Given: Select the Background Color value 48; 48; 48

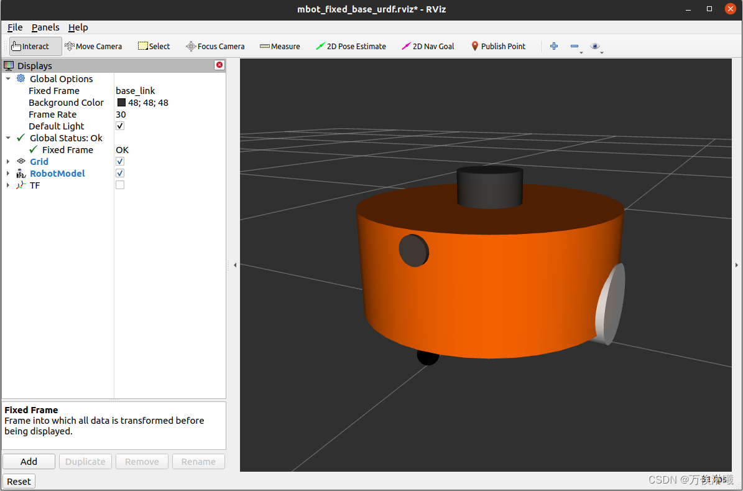Looking at the screenshot, I should click(x=149, y=103).
